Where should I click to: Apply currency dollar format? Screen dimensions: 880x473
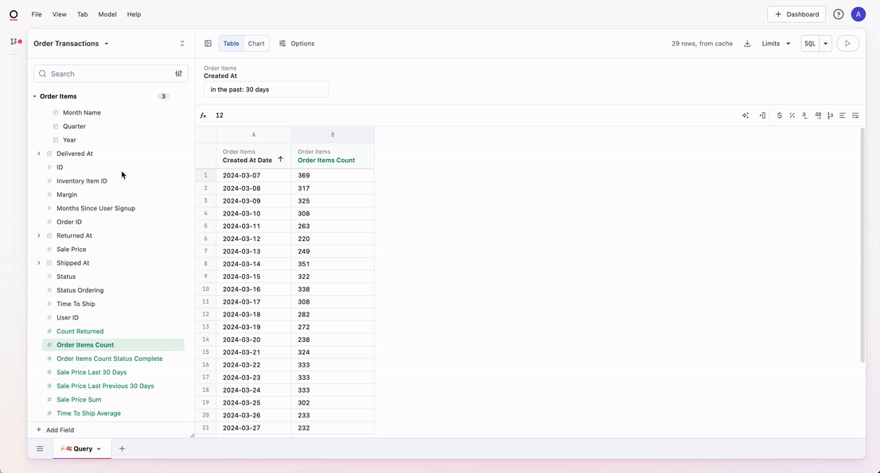pos(780,115)
